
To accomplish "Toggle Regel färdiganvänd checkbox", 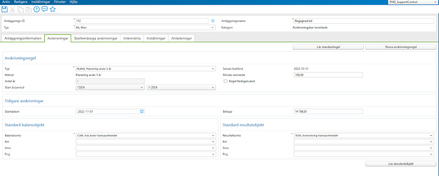I will (x=226, y=81).
